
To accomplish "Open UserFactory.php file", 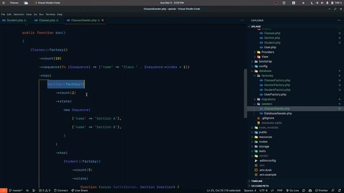I will pos(275,94).
